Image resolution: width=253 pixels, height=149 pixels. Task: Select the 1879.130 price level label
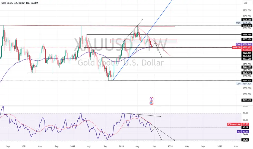pos(247,56)
